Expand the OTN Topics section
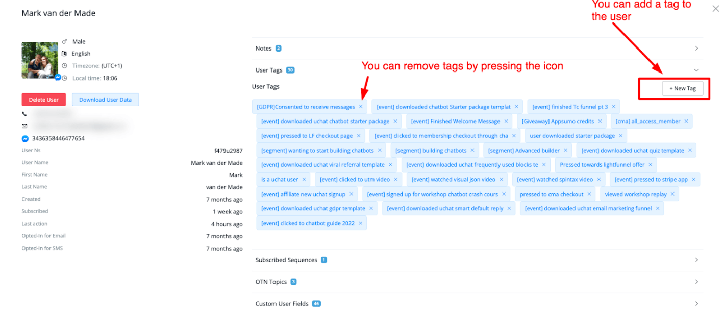 (x=478, y=282)
